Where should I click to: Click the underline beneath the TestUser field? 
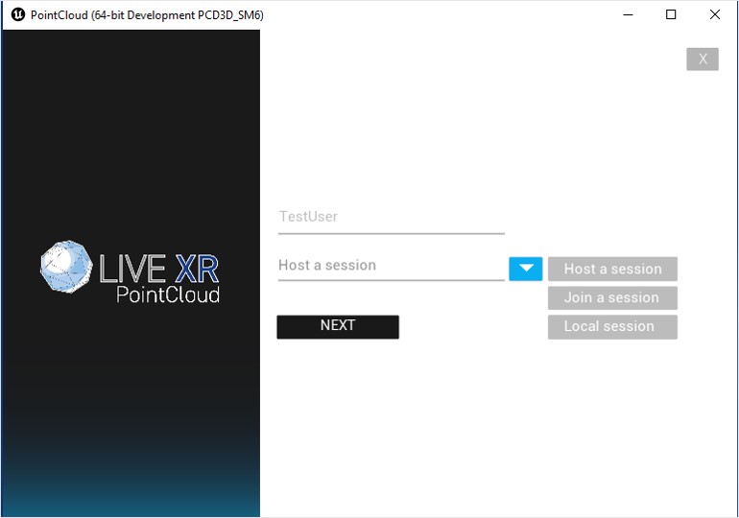pyautogui.click(x=390, y=233)
